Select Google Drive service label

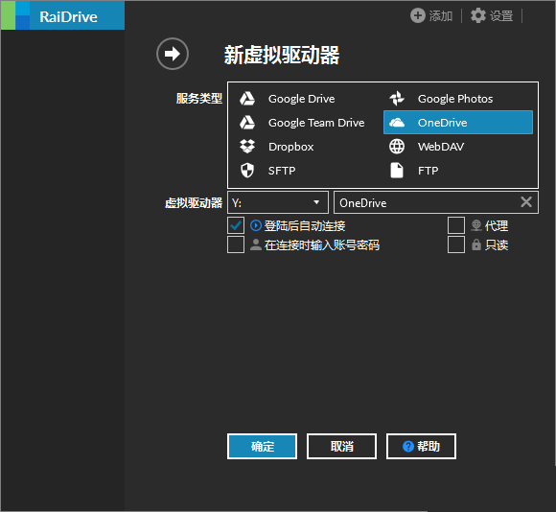coord(301,99)
